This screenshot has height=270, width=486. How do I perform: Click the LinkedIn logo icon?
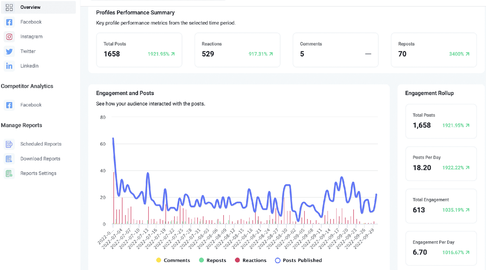tap(9, 66)
